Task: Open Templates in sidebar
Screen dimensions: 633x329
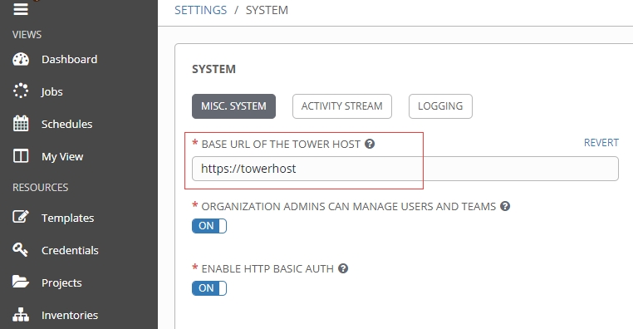Action: coord(68,218)
